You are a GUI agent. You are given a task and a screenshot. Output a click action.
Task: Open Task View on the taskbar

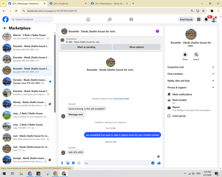tap(12, 173)
